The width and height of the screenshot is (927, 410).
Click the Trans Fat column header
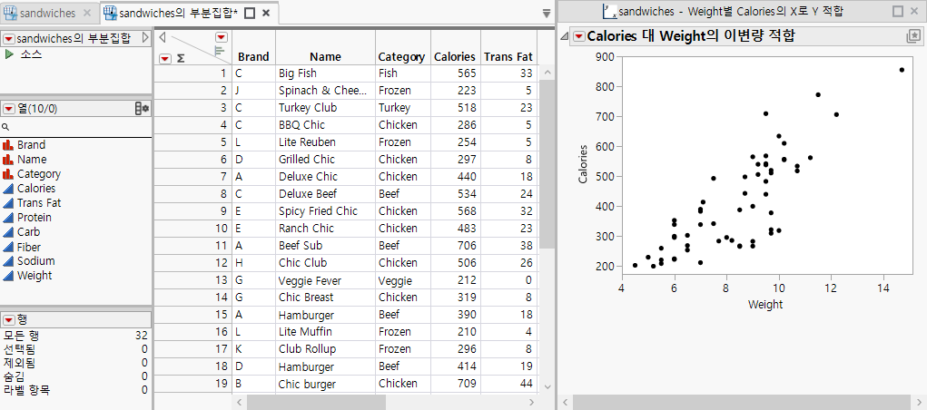[508, 57]
